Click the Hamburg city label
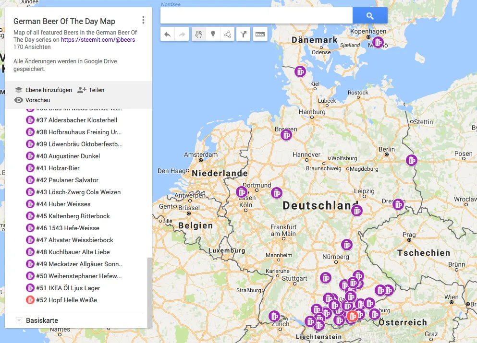The image size is (477, 343). click(312, 112)
